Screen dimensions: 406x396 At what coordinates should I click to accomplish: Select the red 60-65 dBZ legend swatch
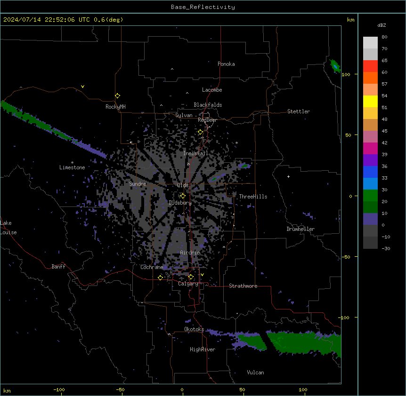point(370,66)
